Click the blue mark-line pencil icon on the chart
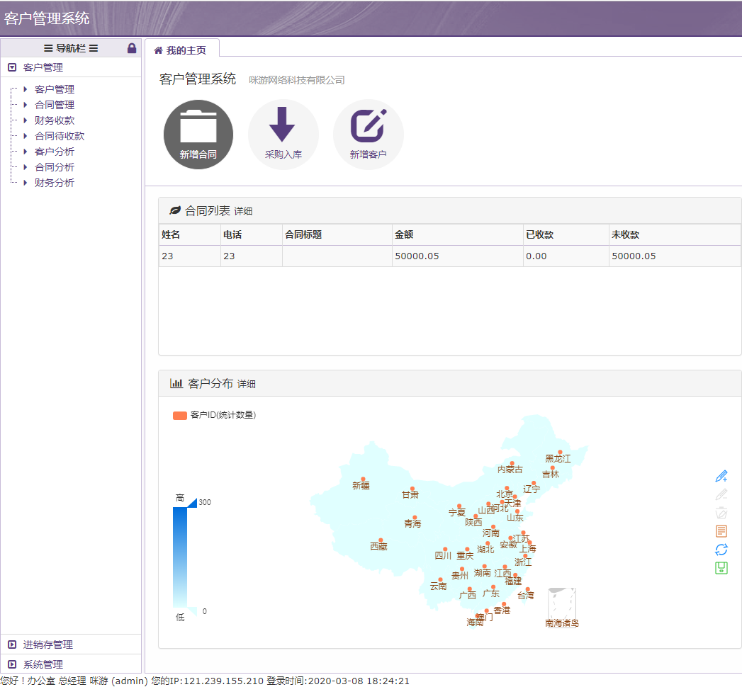742x687 pixels. [x=721, y=476]
